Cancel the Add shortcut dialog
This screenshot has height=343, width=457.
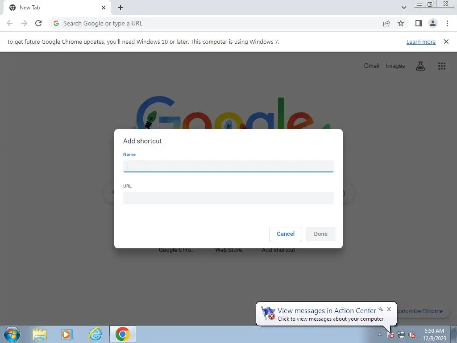coord(285,234)
